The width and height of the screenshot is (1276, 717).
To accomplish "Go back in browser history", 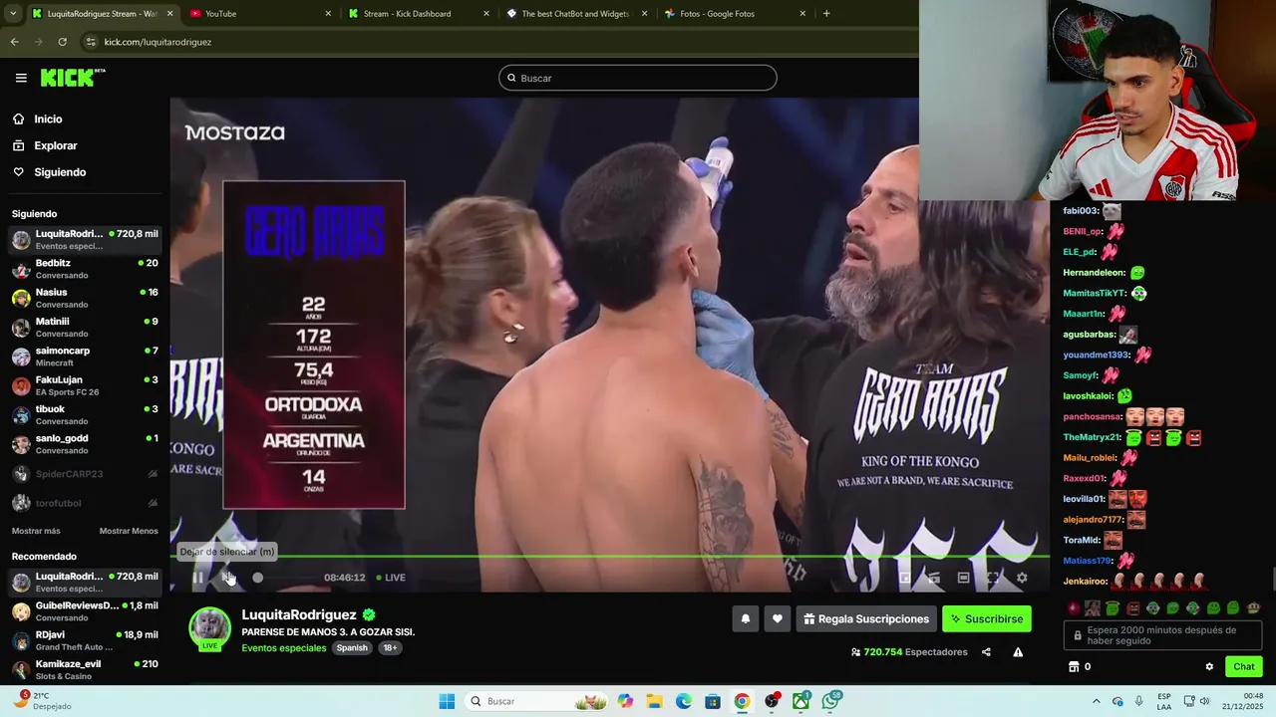I will [14, 42].
